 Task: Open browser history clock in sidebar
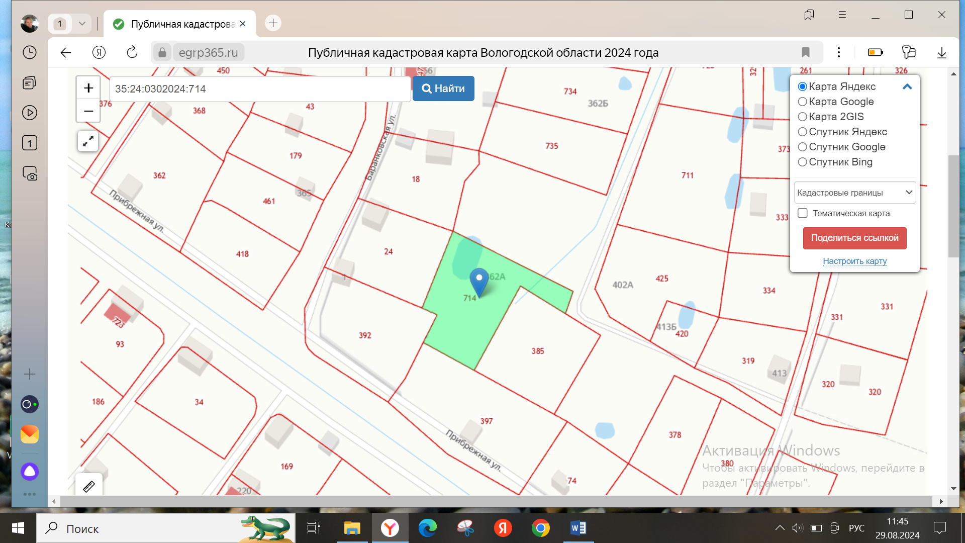pos(30,52)
